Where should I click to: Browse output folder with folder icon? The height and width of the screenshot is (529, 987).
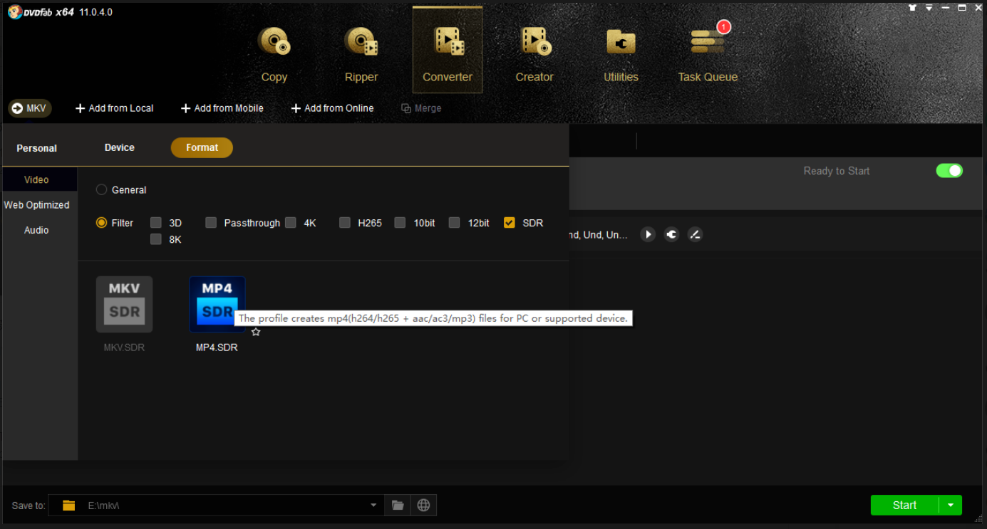[398, 506]
